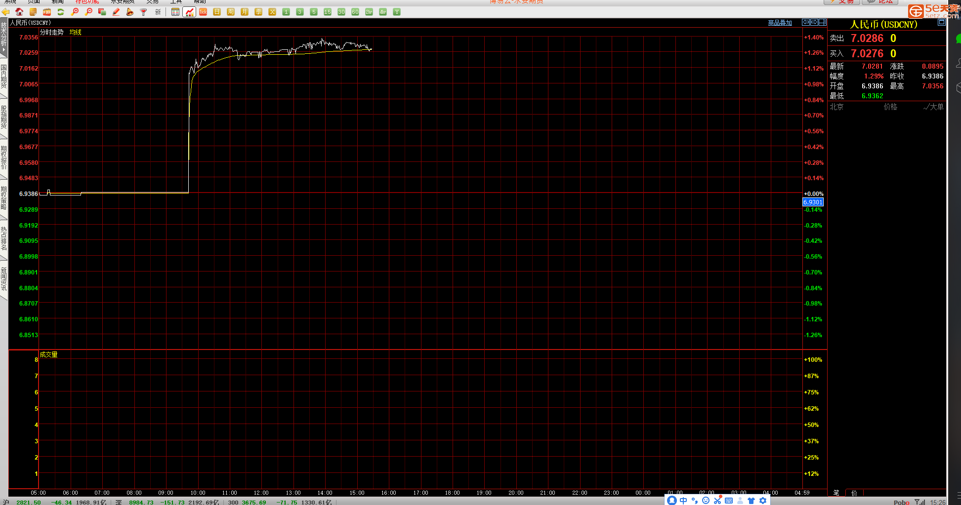961x505 pixels.
Task: Select the 3-minute period button
Action: 300,12
